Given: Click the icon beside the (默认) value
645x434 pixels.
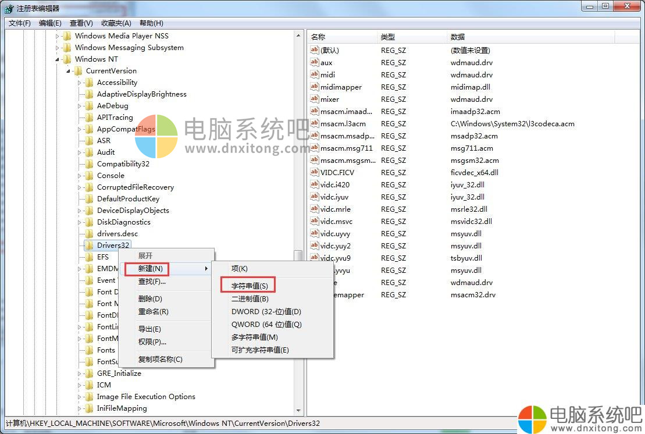Looking at the screenshot, I should (x=315, y=51).
